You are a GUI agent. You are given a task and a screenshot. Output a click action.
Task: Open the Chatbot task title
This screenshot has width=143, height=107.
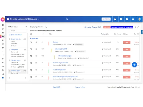click(55, 42)
